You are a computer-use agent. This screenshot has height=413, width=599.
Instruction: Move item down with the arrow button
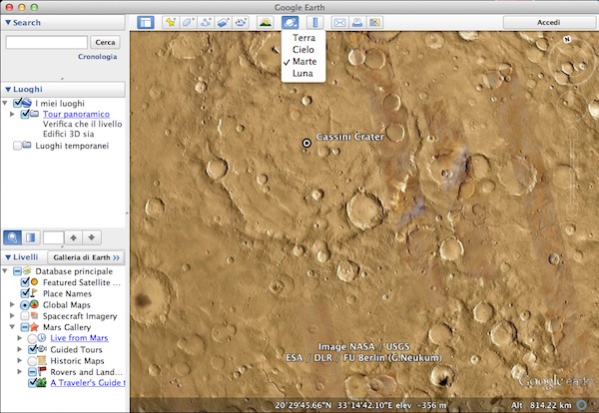(x=91, y=237)
